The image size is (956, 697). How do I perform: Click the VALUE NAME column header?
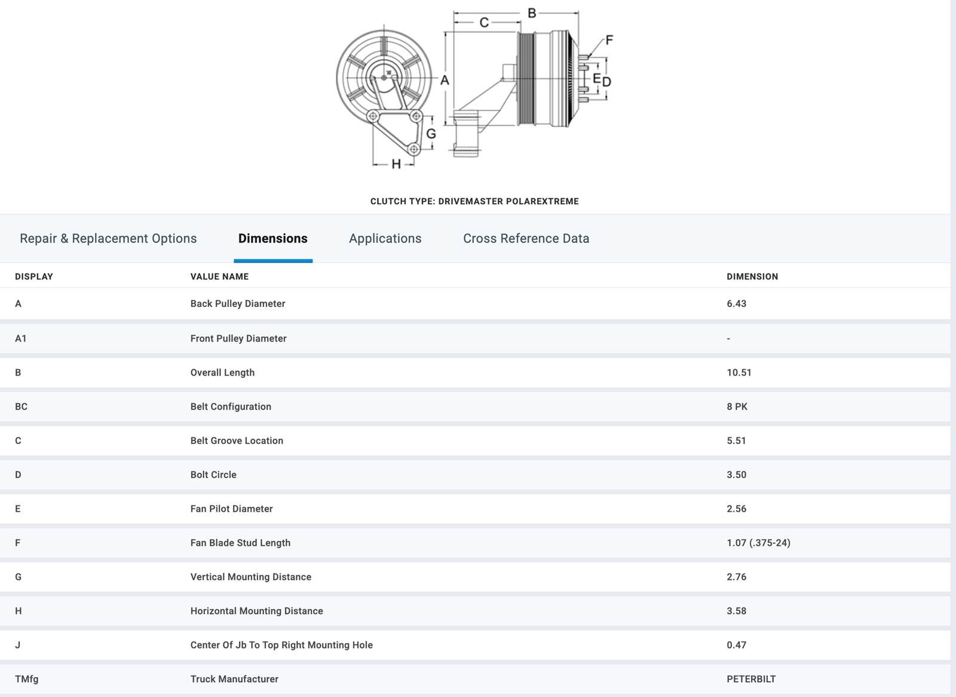pos(219,277)
